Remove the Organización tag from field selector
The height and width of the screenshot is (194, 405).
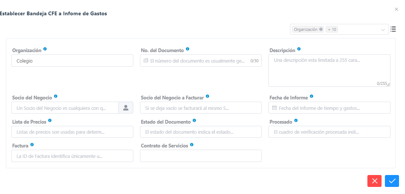[321, 29]
